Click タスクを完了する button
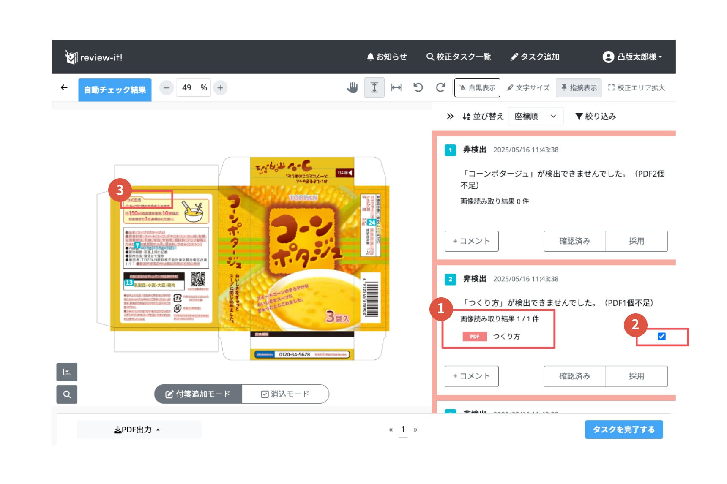 click(624, 430)
